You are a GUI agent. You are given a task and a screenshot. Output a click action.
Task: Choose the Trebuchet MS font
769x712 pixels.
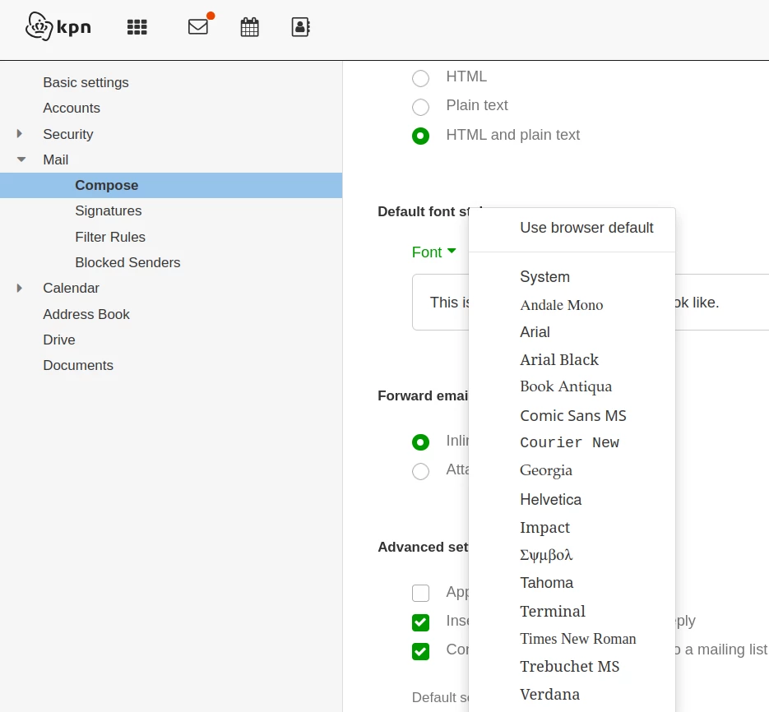click(572, 667)
